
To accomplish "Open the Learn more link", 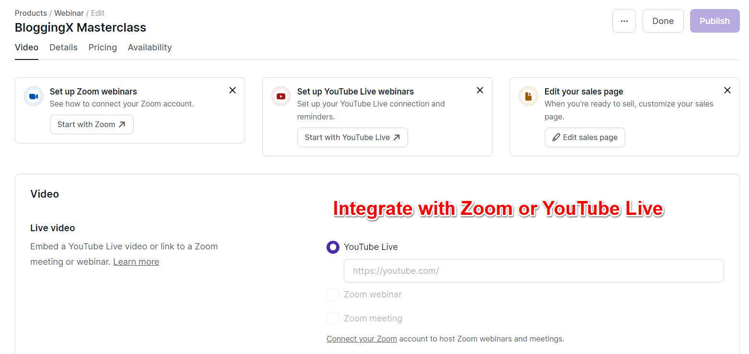I will tap(136, 261).
